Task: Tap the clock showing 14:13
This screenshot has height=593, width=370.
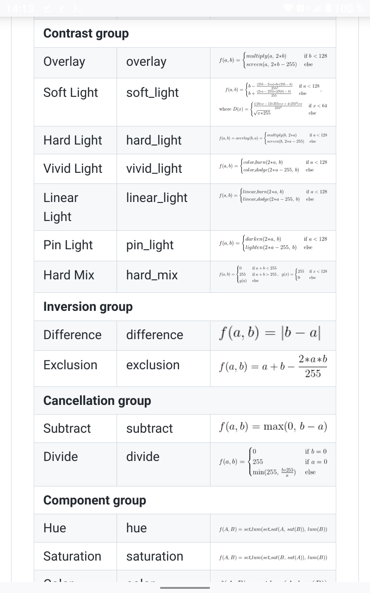Action: [x=19, y=8]
